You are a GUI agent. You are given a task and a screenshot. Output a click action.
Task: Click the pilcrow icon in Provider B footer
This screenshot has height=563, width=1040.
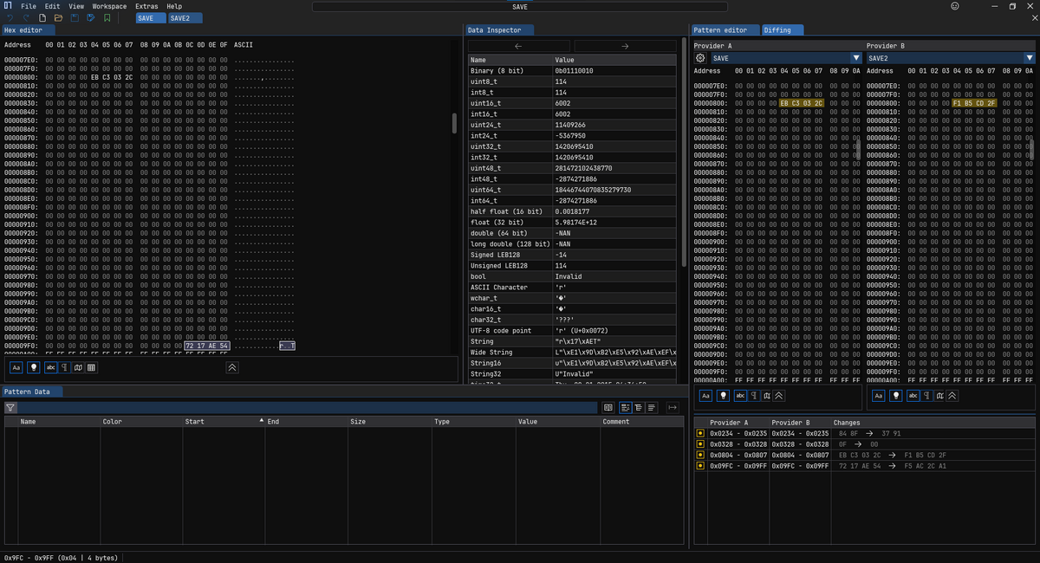(x=927, y=396)
